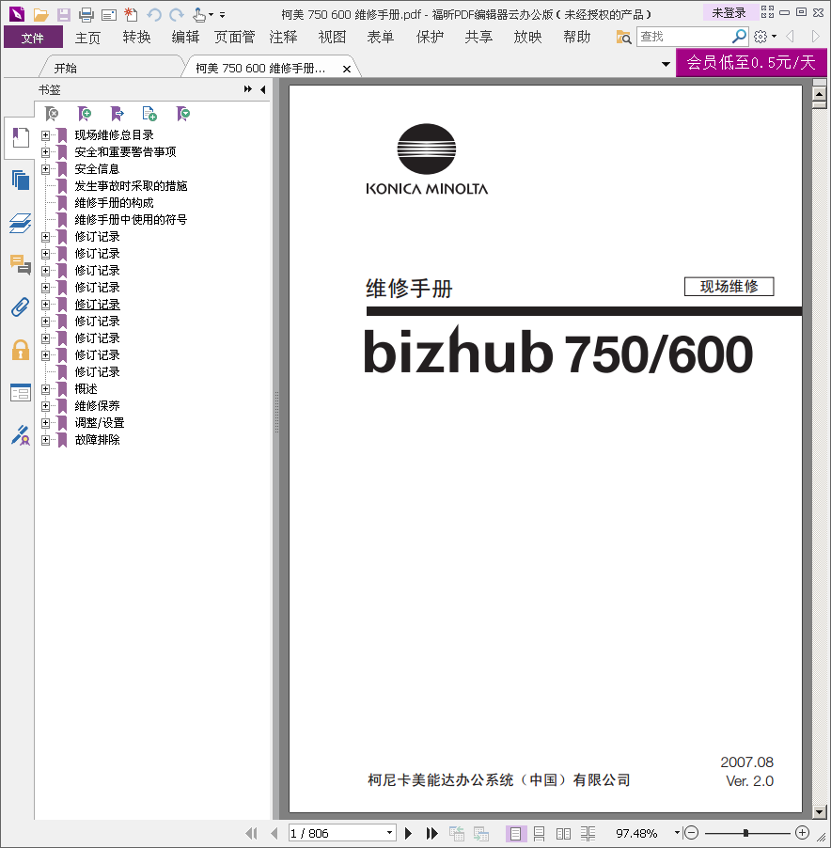This screenshot has width=831, height=848.
Task: Click the 会员低至0.5元/天 promotion banner
Action: [x=751, y=62]
